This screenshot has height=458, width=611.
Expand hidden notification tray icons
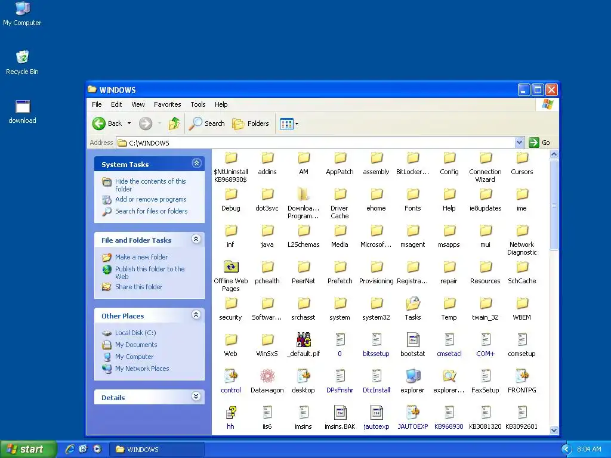pyautogui.click(x=566, y=450)
